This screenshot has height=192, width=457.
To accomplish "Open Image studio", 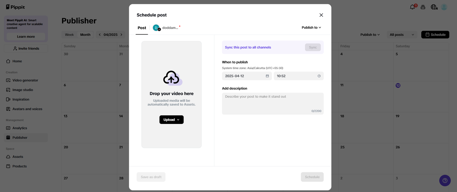I will click(x=26, y=90).
